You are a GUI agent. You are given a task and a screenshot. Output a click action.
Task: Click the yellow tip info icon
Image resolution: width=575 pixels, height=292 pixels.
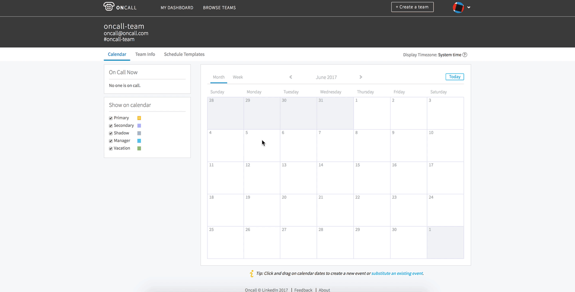tap(252, 274)
